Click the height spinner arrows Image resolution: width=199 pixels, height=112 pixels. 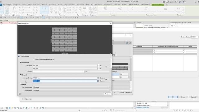click(98, 81)
